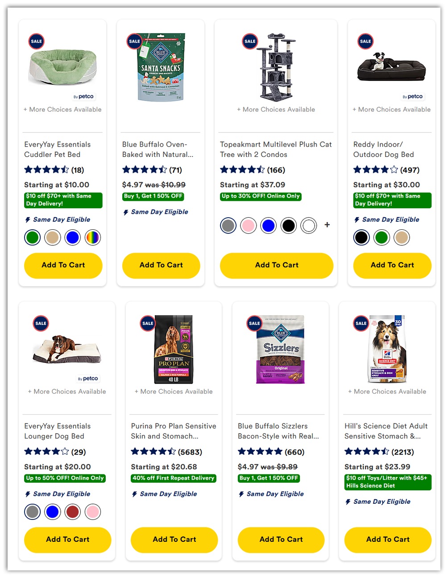Click the SALE badge on the cat tree
Viewport: 448px width, 578px height.
pos(250,41)
